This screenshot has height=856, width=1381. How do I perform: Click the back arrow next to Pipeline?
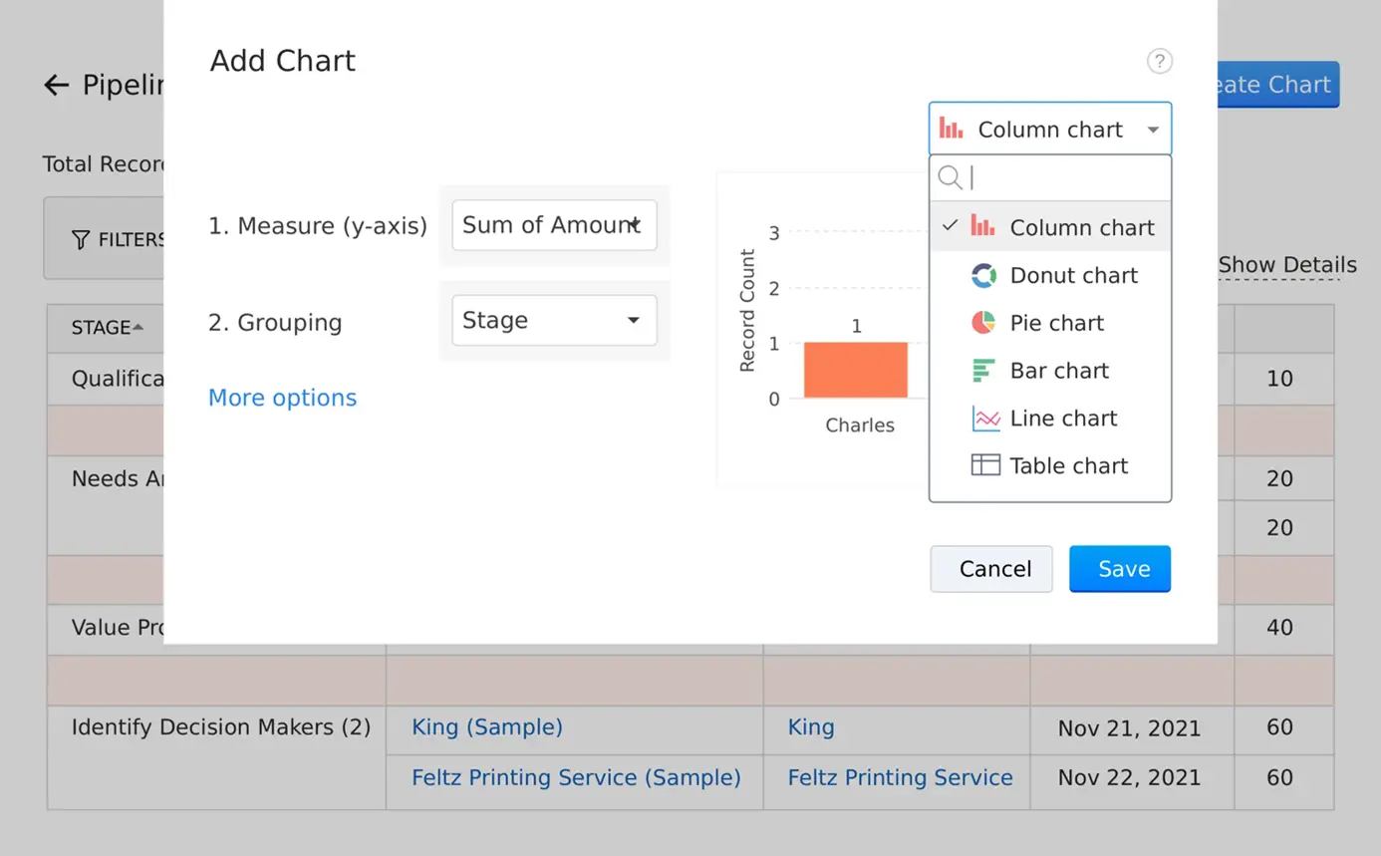pyautogui.click(x=57, y=85)
